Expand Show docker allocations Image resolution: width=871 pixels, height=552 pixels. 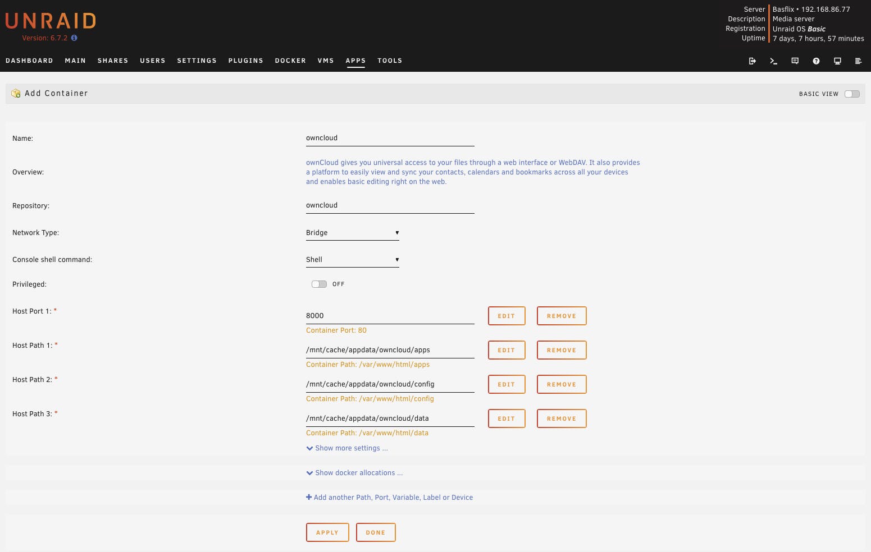tap(354, 473)
